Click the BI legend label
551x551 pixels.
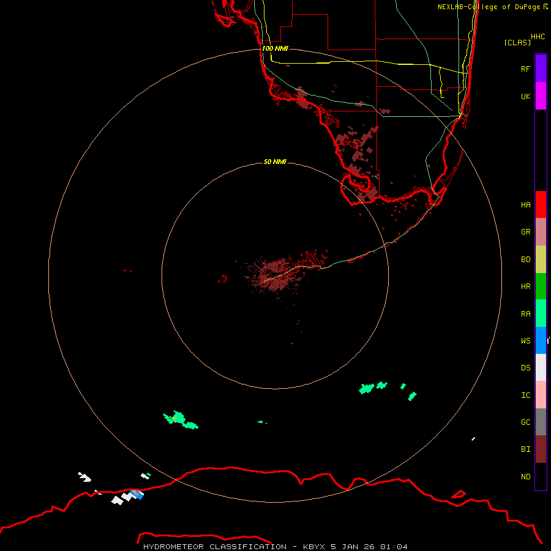pos(525,449)
